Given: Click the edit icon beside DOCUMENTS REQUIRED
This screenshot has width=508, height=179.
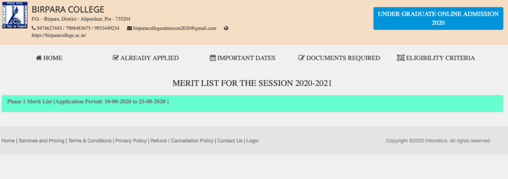Looking at the screenshot, I should tap(301, 58).
